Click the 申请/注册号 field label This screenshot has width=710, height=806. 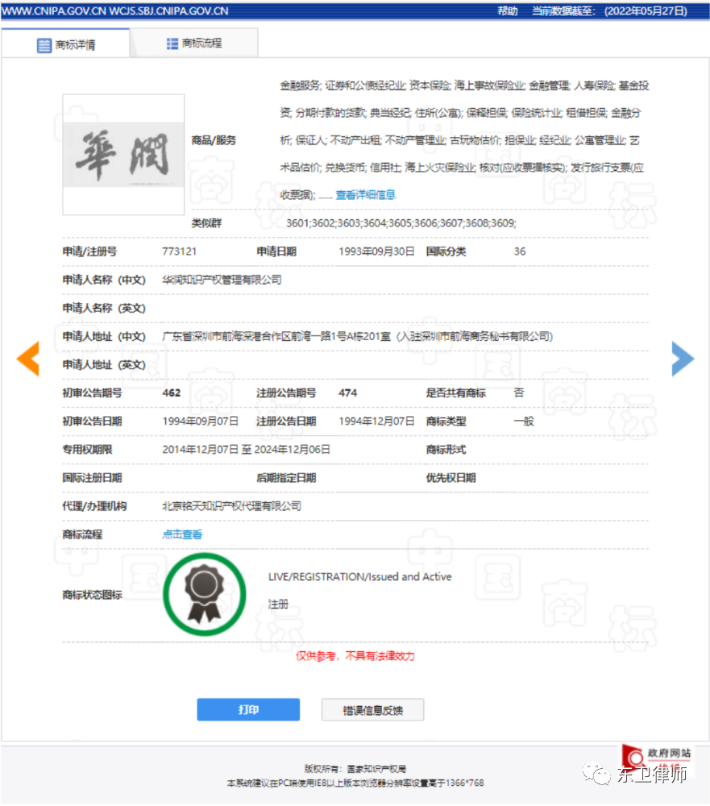(x=90, y=251)
